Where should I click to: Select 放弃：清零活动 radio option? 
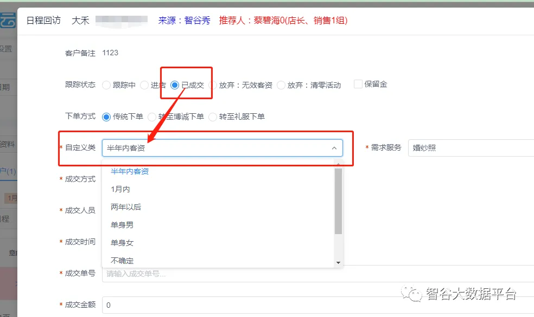pyautogui.click(x=281, y=85)
